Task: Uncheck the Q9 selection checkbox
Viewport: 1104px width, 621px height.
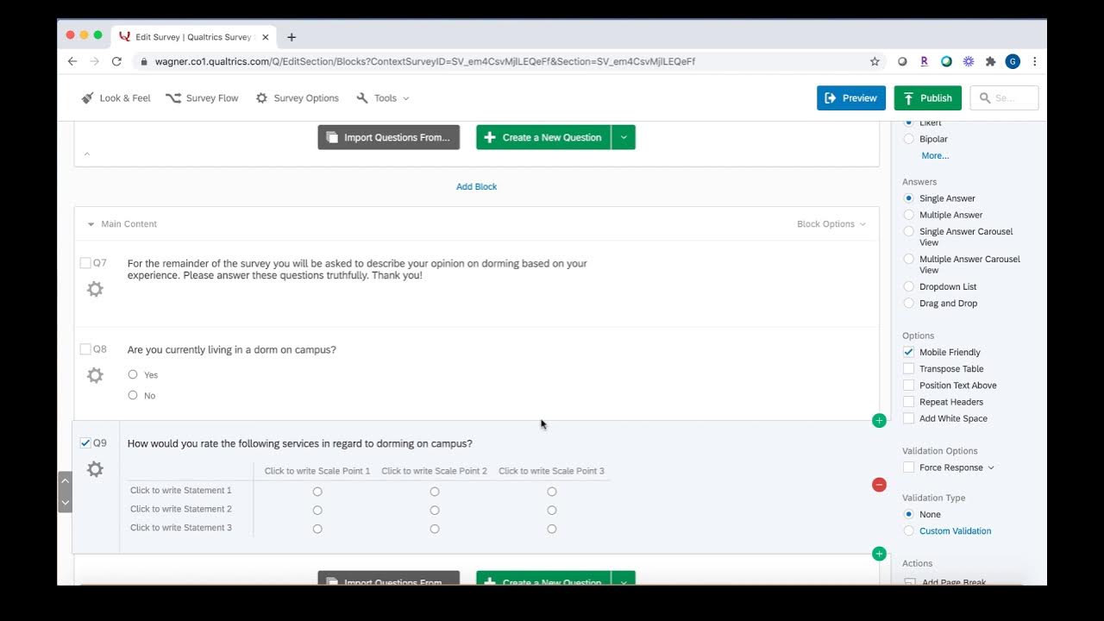Action: [x=85, y=443]
